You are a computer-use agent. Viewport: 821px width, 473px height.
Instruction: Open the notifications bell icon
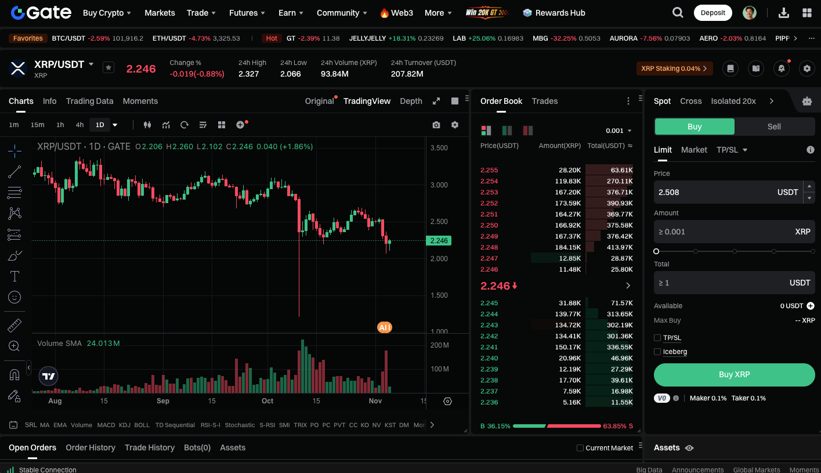pos(782,68)
